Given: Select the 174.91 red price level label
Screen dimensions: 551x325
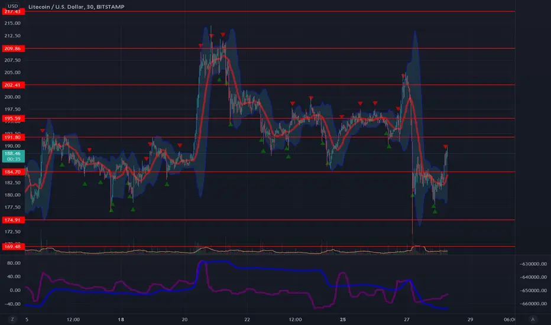Looking at the screenshot, I should [x=13, y=220].
